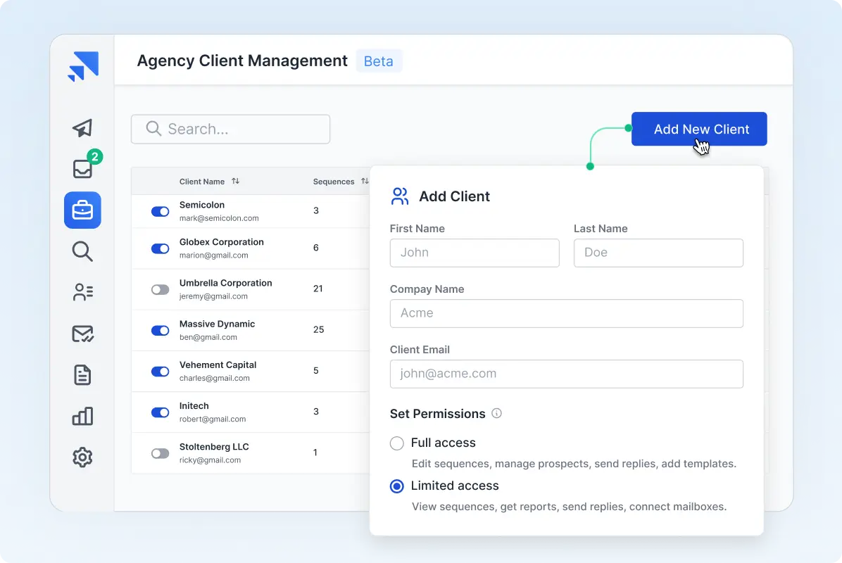Image resolution: width=842 pixels, height=563 pixels.
Task: Open the bar chart reports icon
Action: pos(82,416)
